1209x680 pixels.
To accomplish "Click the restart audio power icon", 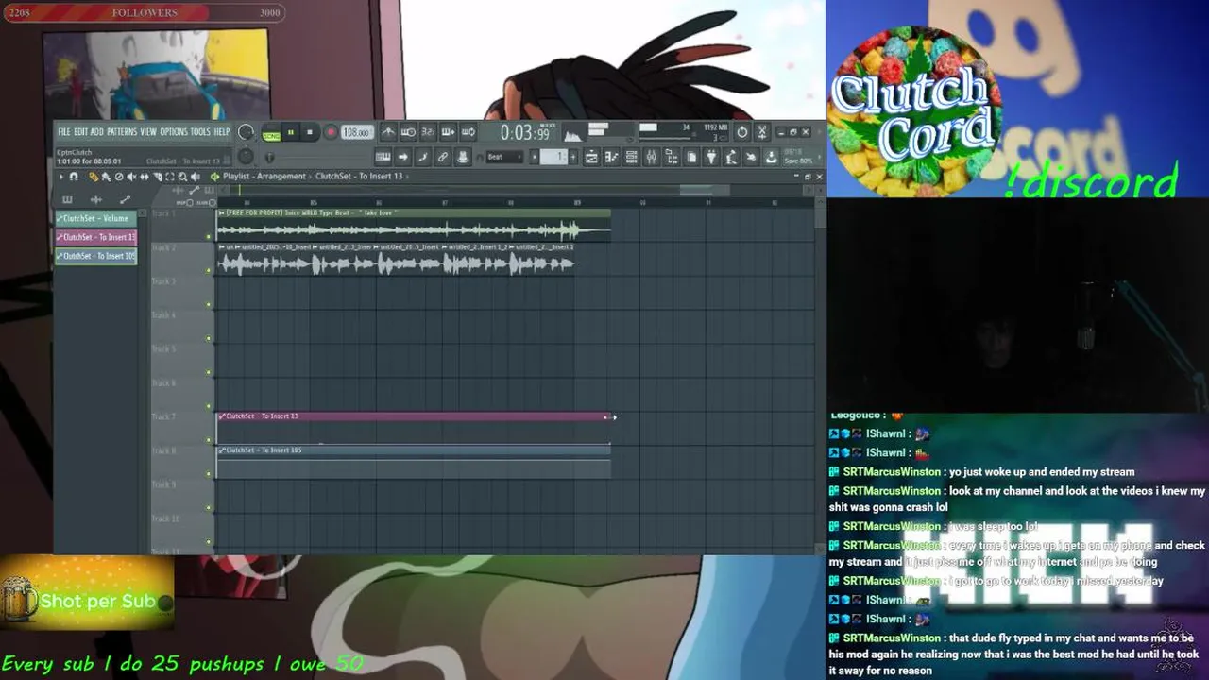I will [x=741, y=132].
